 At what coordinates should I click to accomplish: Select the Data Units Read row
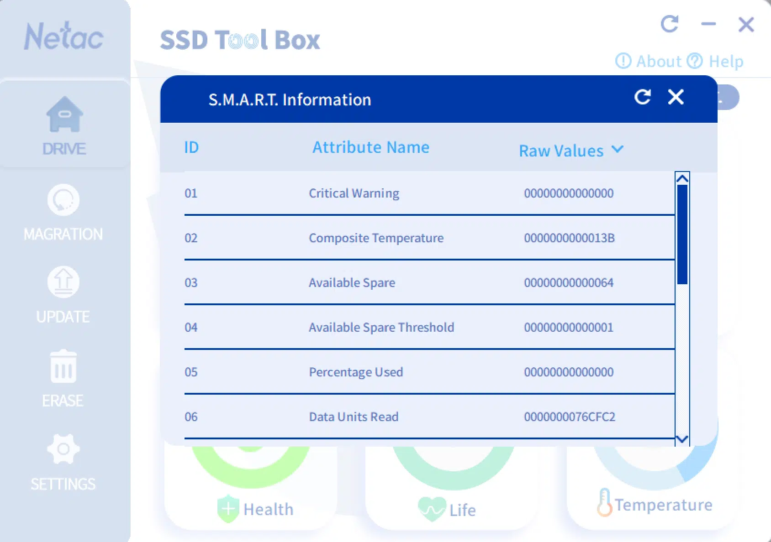pyautogui.click(x=354, y=417)
